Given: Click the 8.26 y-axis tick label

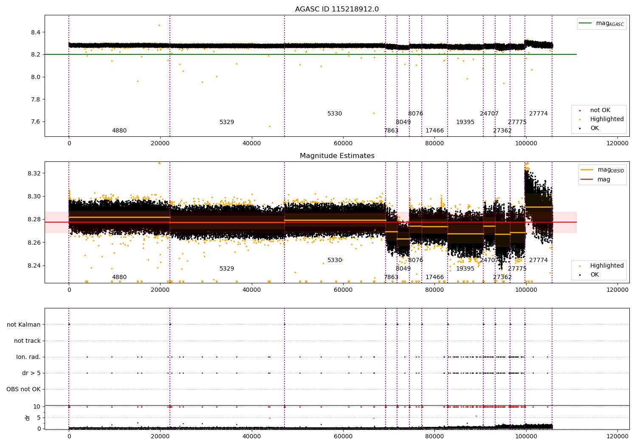Looking at the screenshot, I should click(x=34, y=243).
